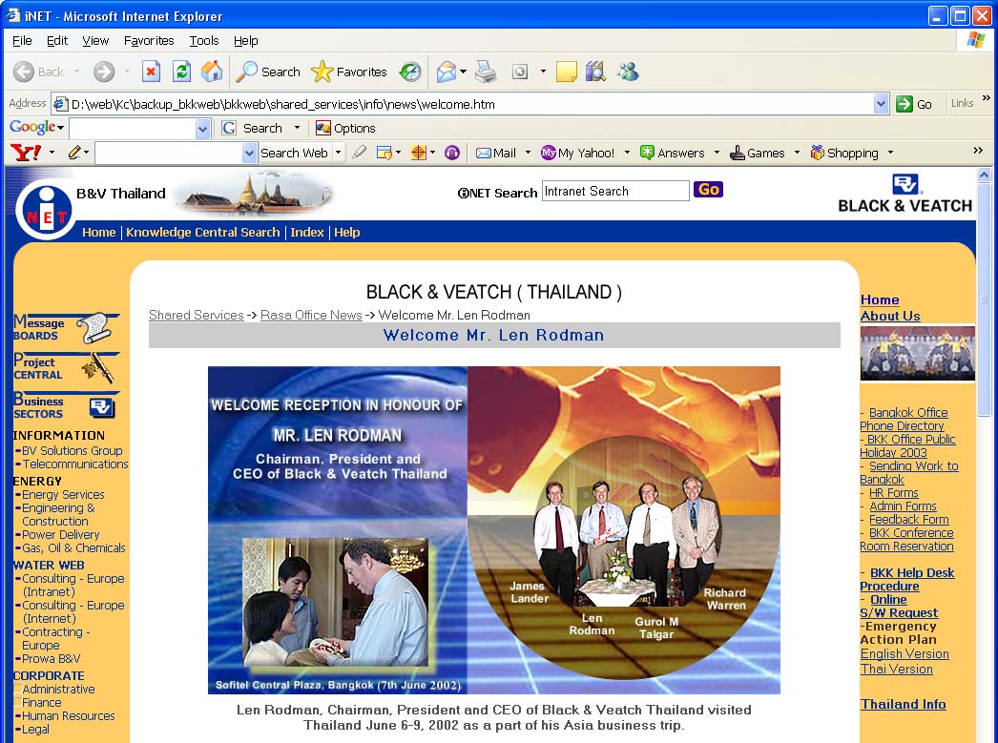
Task: Expand the Yahoo search field dropdown
Action: pyautogui.click(x=250, y=153)
